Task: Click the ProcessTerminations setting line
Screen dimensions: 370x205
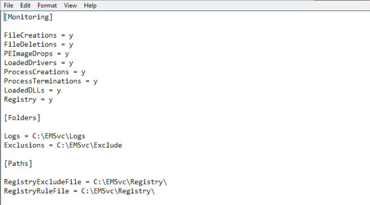Action: [51, 81]
